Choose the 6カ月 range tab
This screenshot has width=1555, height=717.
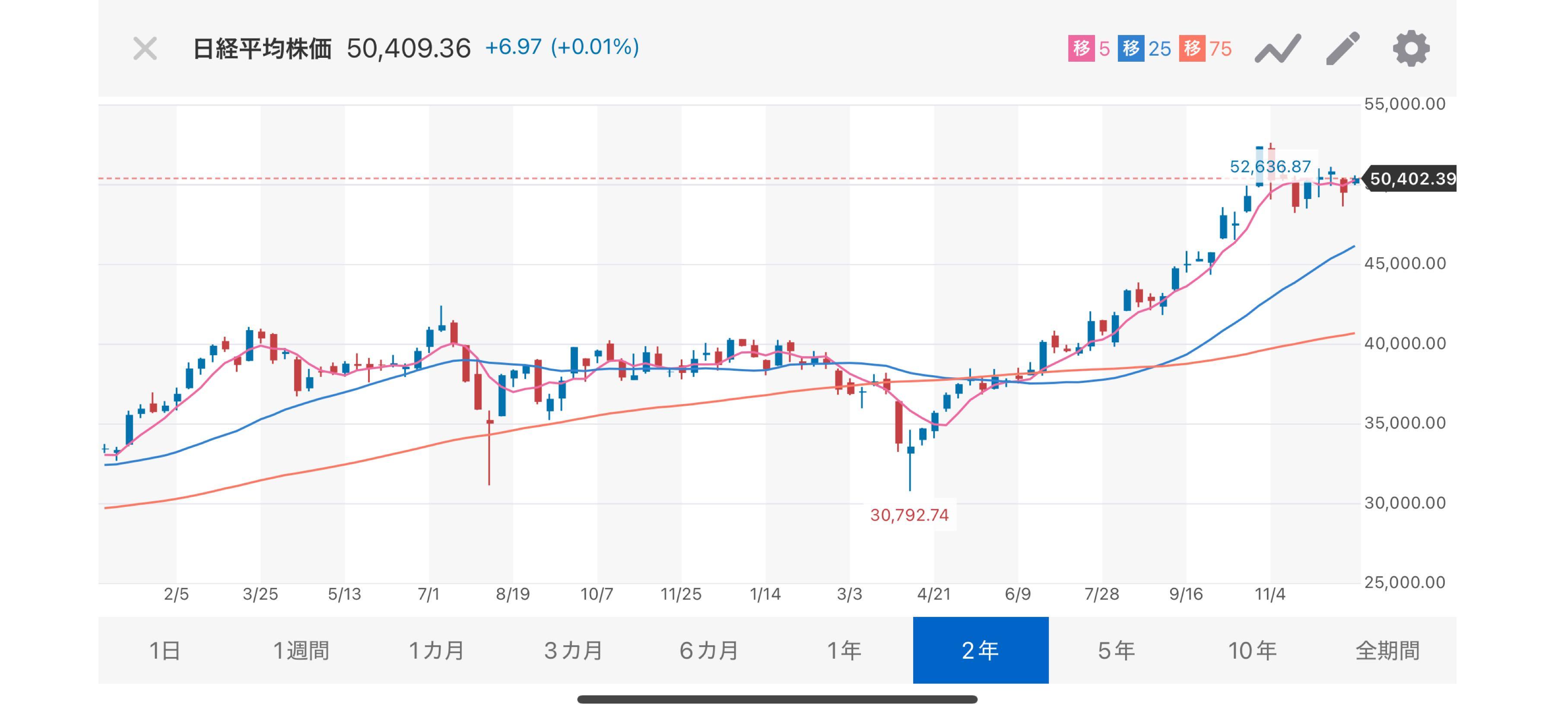tap(709, 650)
